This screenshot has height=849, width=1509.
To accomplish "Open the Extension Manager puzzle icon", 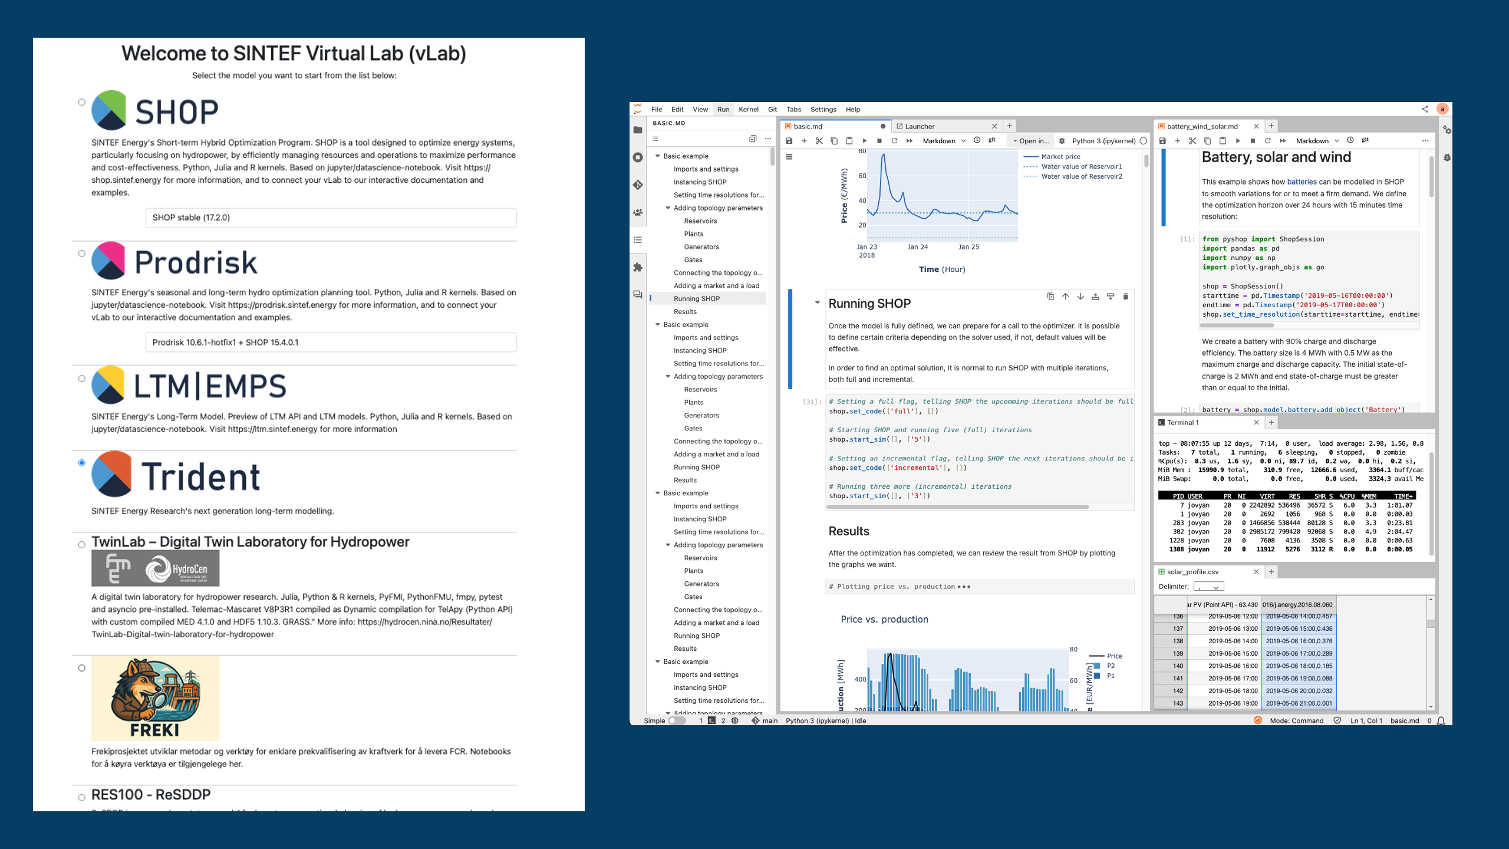I will (x=638, y=268).
